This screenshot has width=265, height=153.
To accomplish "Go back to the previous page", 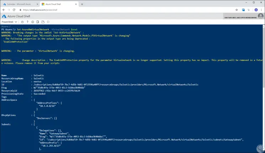I will coord(4,10).
